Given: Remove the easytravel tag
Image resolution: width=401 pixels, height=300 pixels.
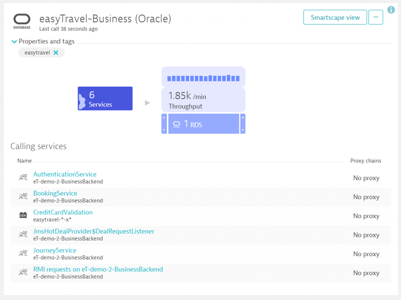Looking at the screenshot, I should tap(56, 53).
